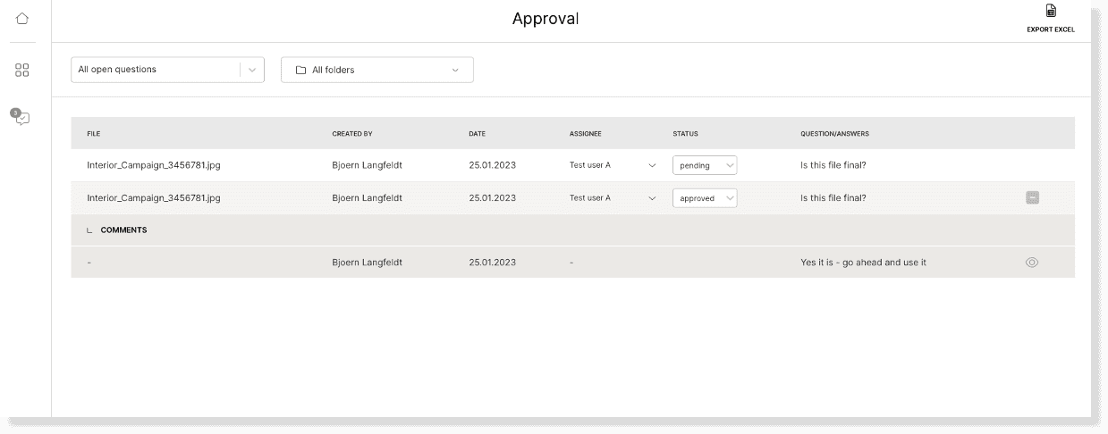1108x434 pixels.
Task: Click the QUESTION/ANSWERS column header
Action: (x=834, y=134)
